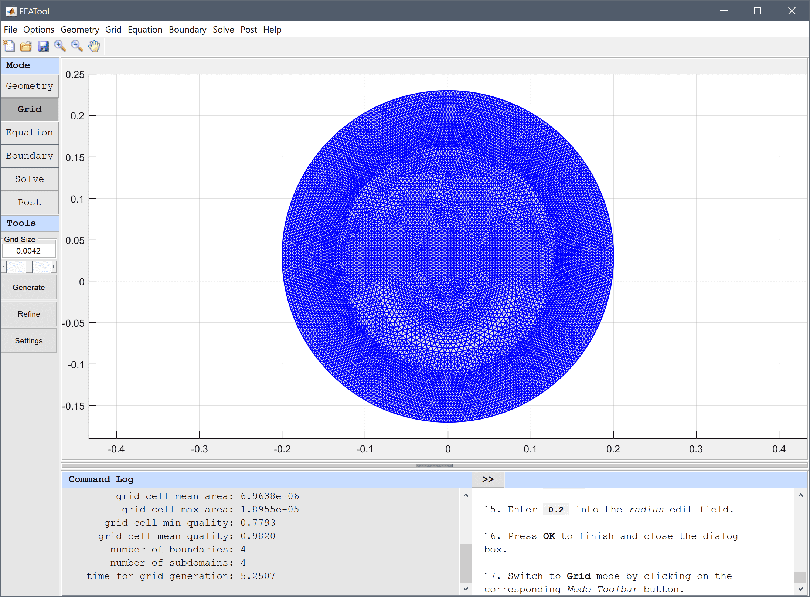Click the Grid Size input field

[29, 251]
